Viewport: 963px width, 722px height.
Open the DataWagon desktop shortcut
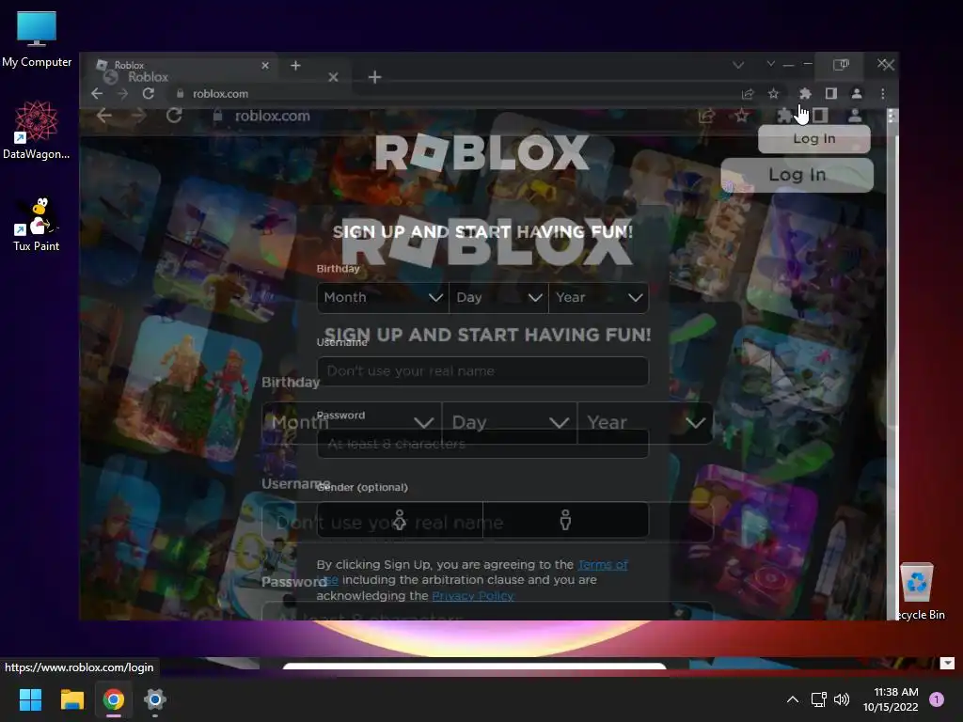point(37,130)
